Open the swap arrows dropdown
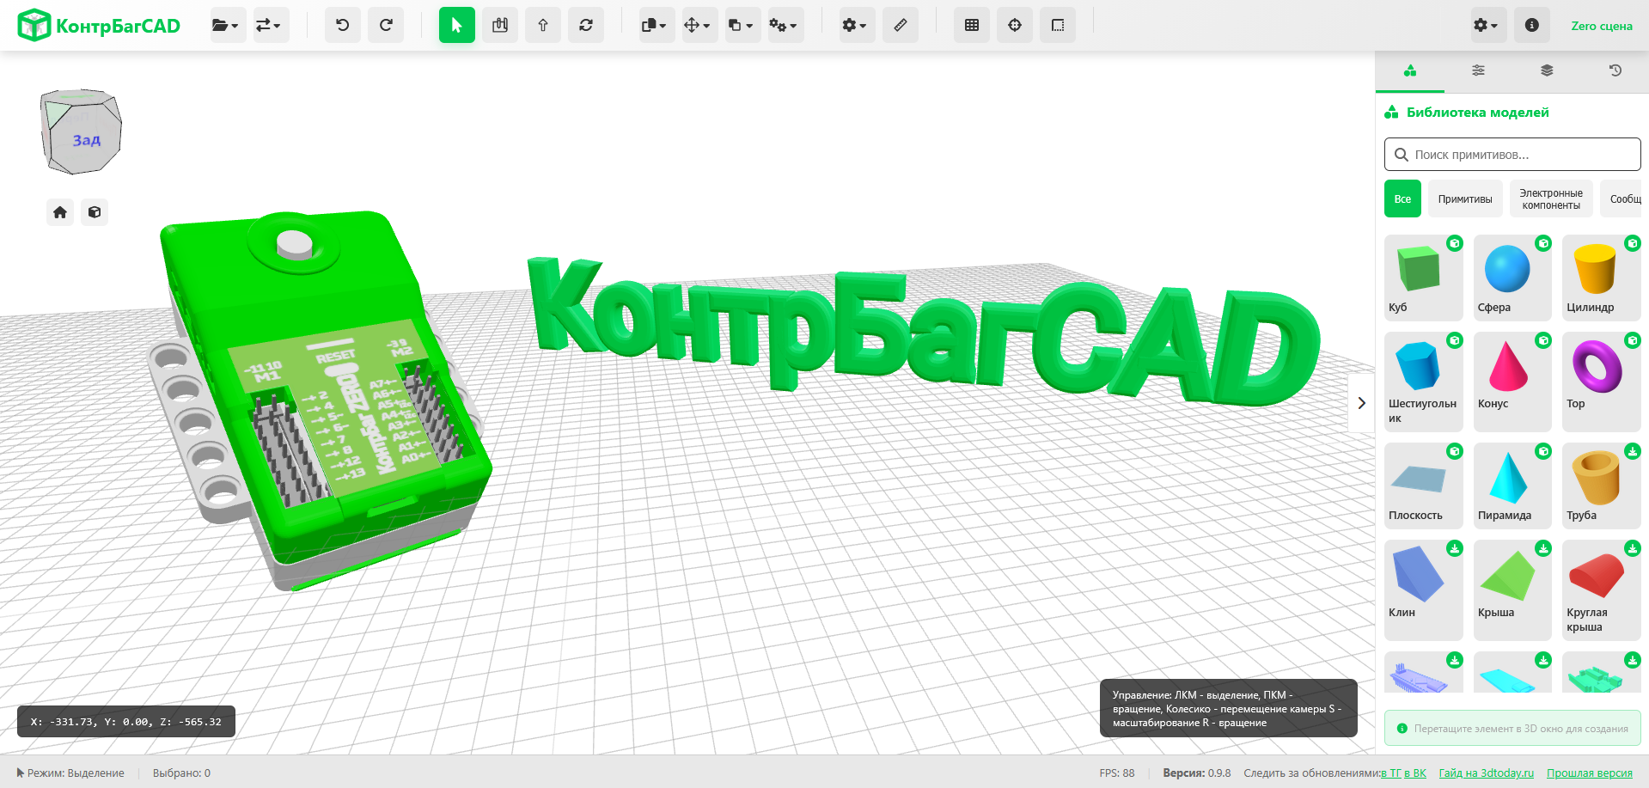 (x=269, y=25)
